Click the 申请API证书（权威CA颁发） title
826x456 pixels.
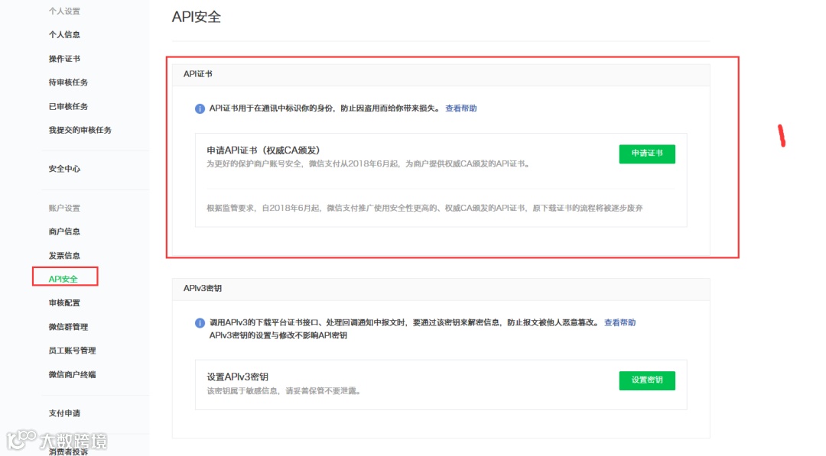click(263, 150)
